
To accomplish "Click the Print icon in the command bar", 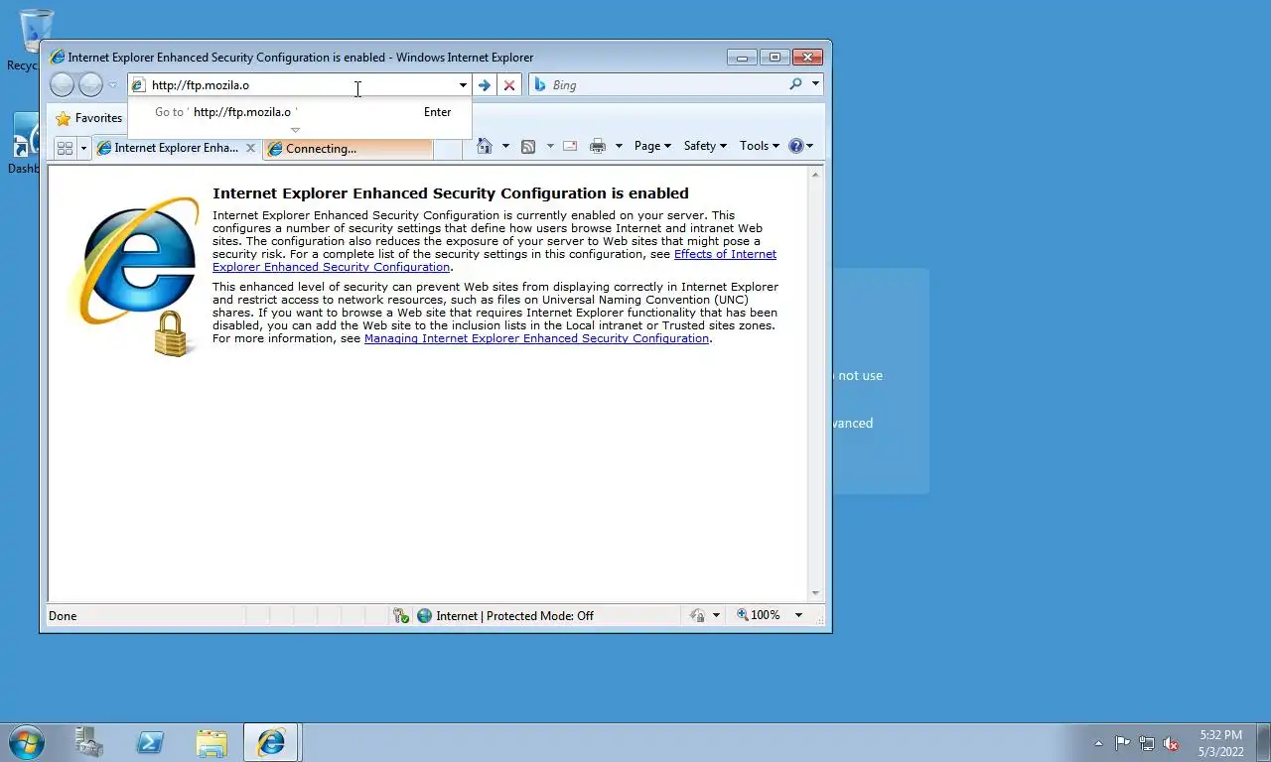I will pos(598,146).
